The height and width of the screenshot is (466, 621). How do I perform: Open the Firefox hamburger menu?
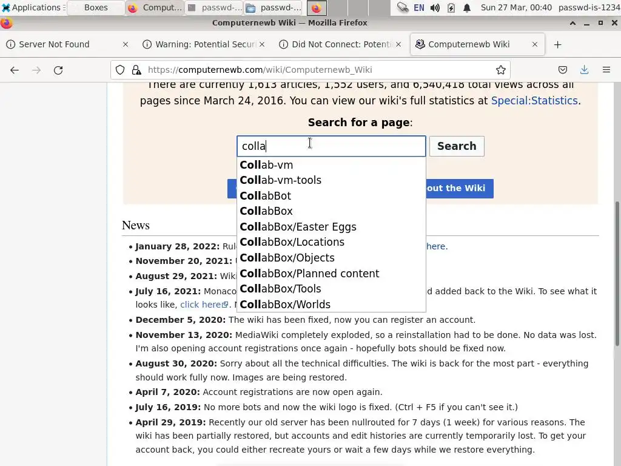pyautogui.click(x=606, y=70)
